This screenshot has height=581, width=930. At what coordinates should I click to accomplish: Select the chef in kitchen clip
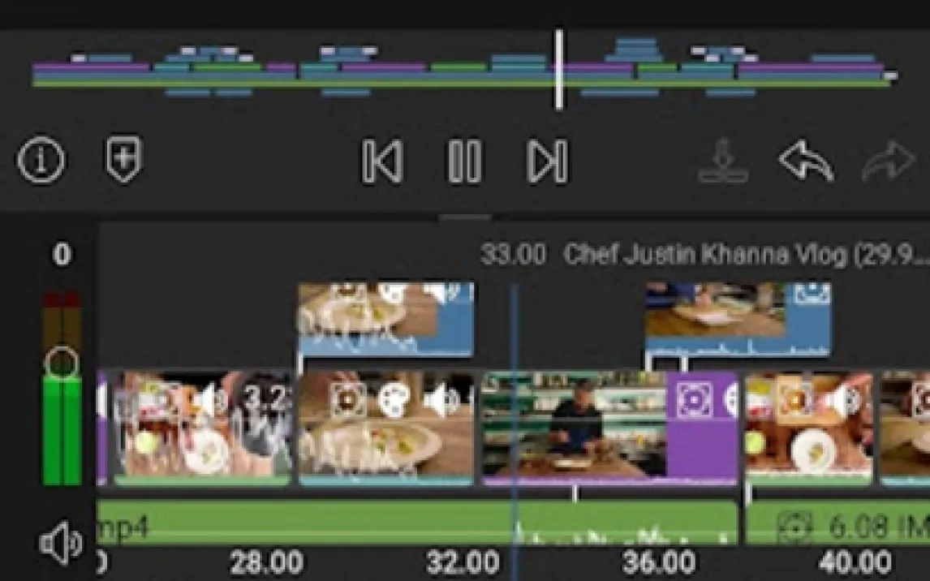click(x=573, y=426)
